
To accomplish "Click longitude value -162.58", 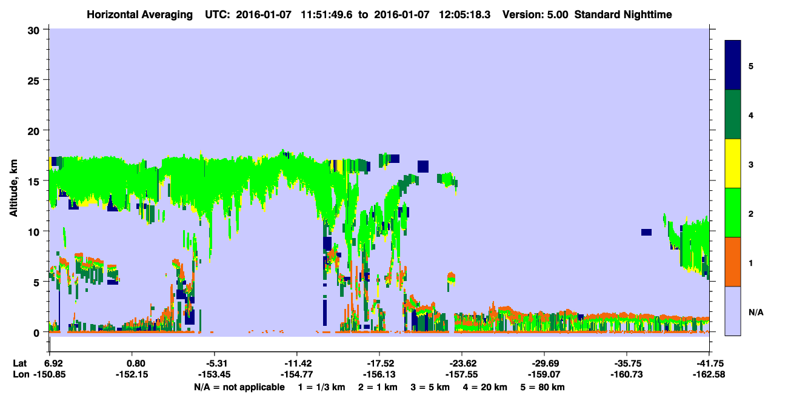I will [x=709, y=374].
